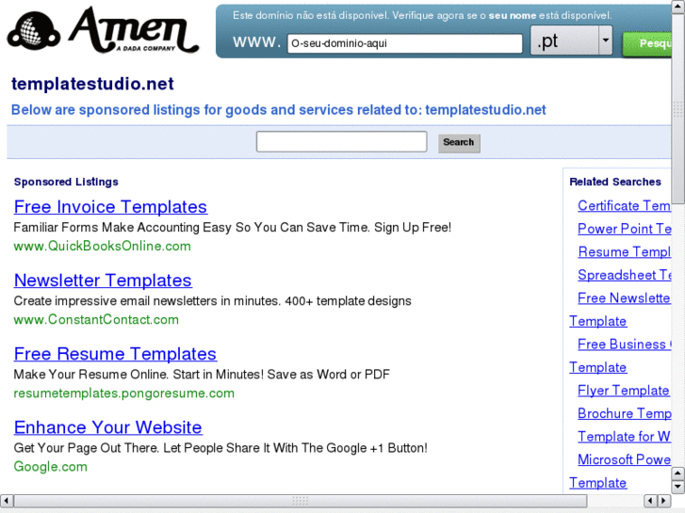Viewport: 685px width, 513px height.
Task: Open Spreadsheet Template related search
Action: (x=624, y=275)
